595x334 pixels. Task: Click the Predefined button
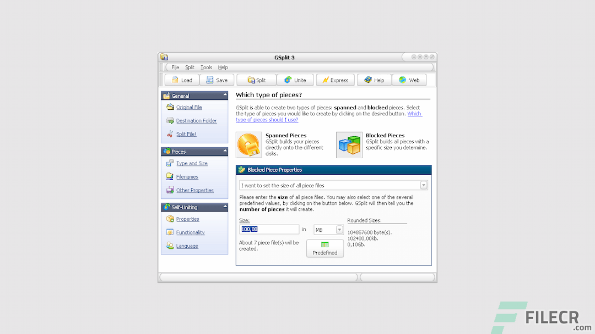(x=324, y=248)
